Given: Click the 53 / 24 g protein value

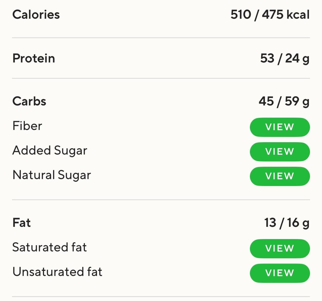Looking at the screenshot, I should tap(285, 59).
